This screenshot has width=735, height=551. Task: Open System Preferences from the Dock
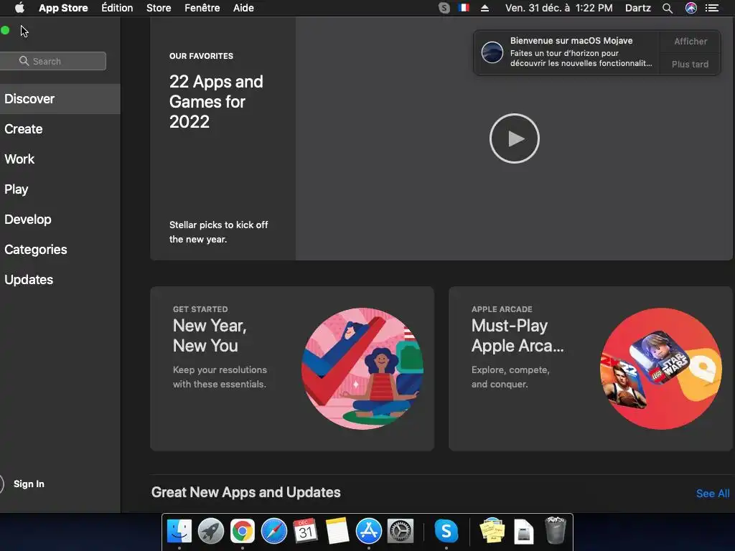[x=401, y=532]
